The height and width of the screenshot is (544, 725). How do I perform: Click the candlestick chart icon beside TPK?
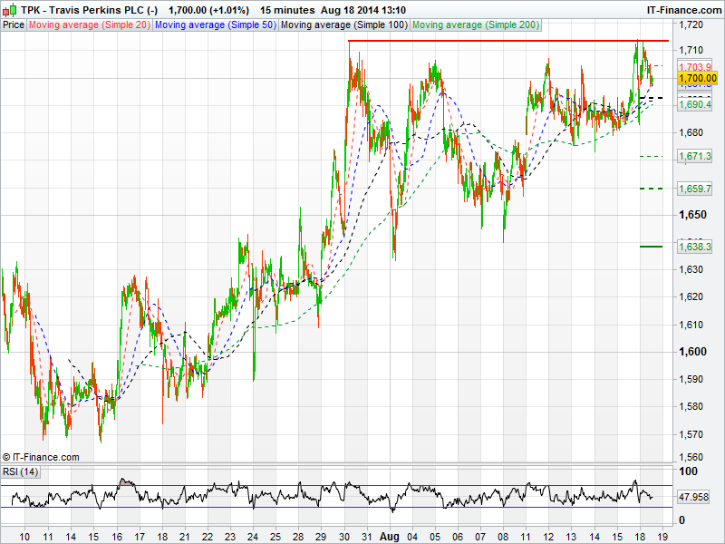tap(9, 9)
